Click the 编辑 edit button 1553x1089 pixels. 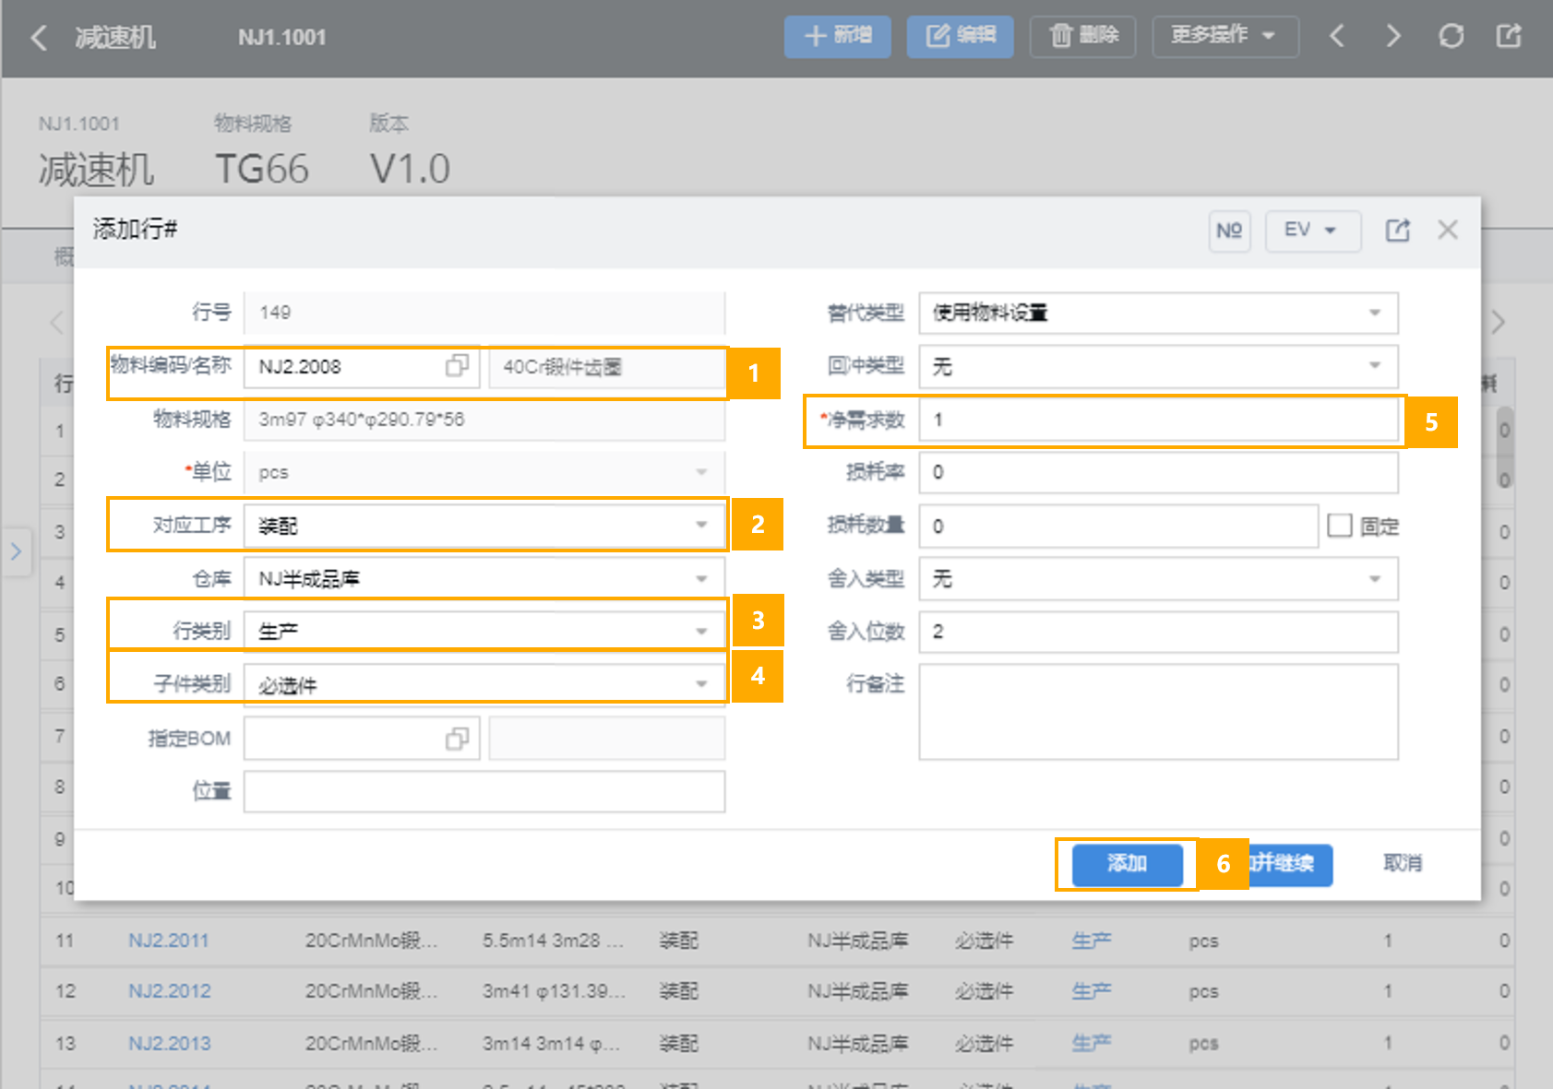coord(960,37)
